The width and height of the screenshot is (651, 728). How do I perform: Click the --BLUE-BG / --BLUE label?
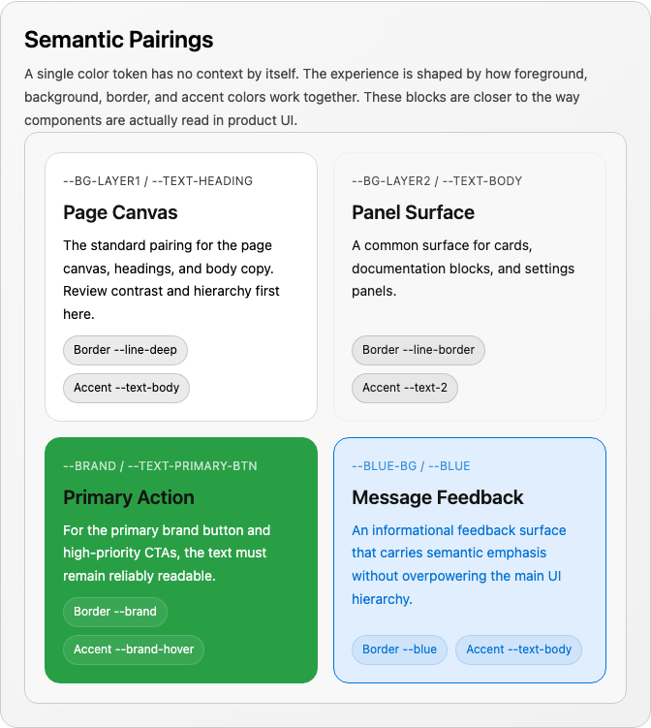click(x=411, y=466)
